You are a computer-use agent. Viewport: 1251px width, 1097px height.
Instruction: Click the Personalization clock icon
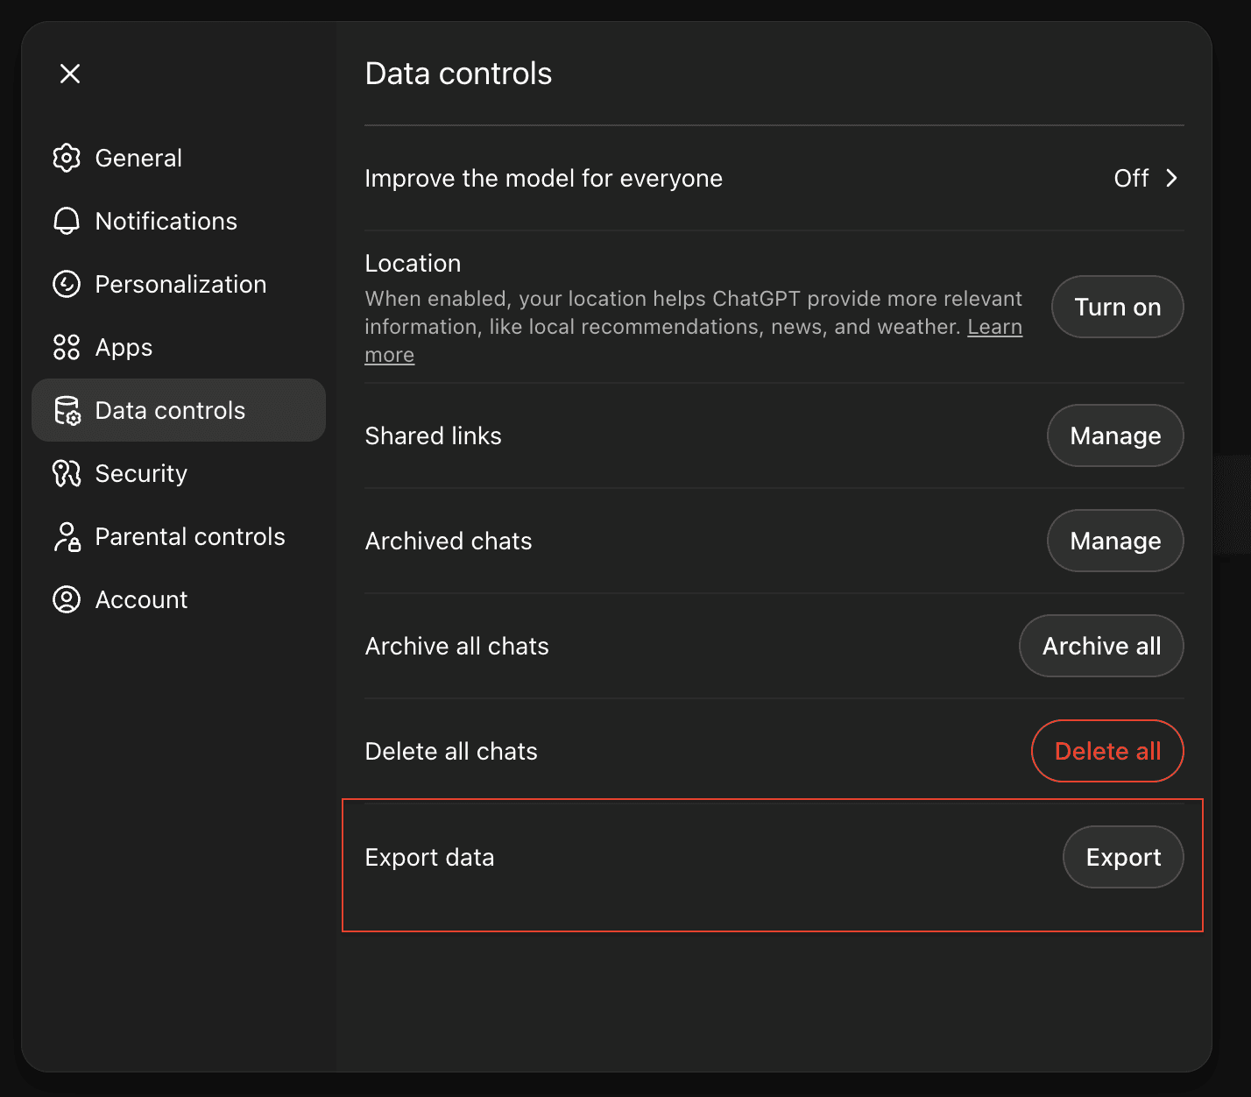[x=67, y=284]
